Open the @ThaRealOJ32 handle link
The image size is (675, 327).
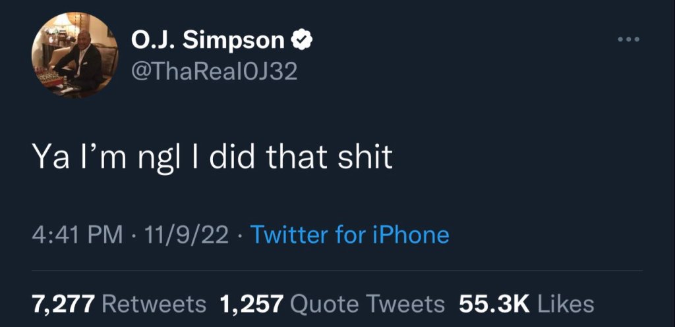(215, 71)
